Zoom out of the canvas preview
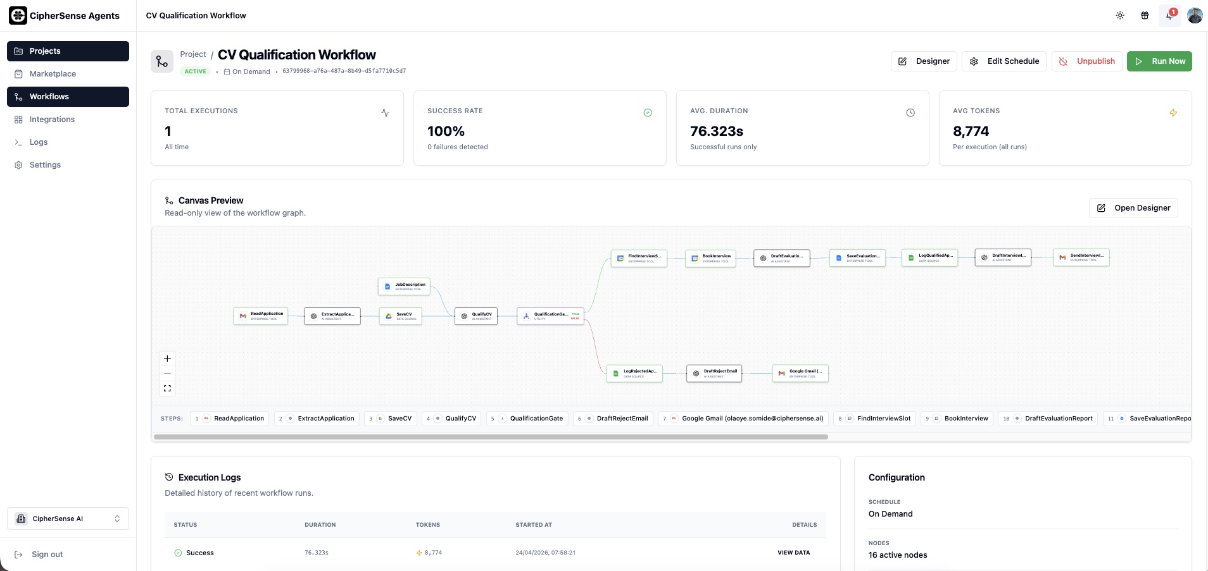This screenshot has height=571, width=1208. pyautogui.click(x=167, y=373)
